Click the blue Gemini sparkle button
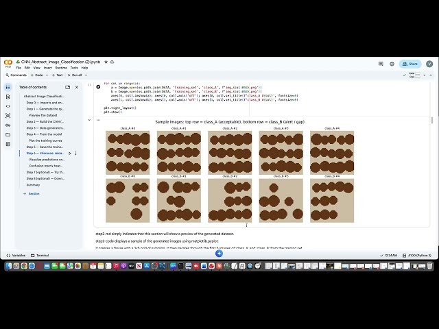This screenshot has height=329, width=439. click(219, 254)
